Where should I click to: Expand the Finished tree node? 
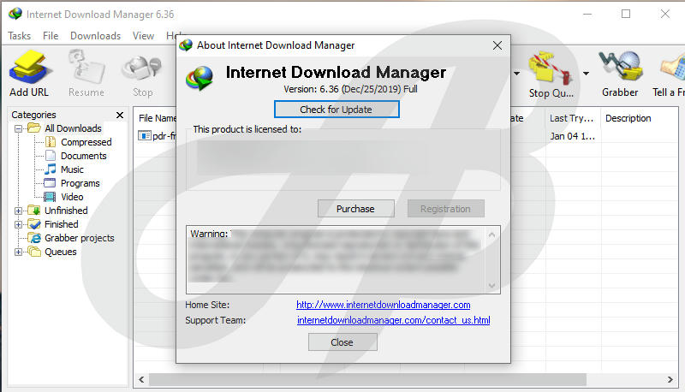18,224
